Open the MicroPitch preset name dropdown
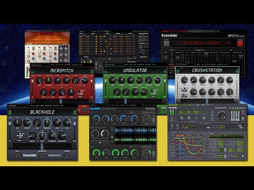The width and height of the screenshot is (254, 190). click(x=40, y=65)
